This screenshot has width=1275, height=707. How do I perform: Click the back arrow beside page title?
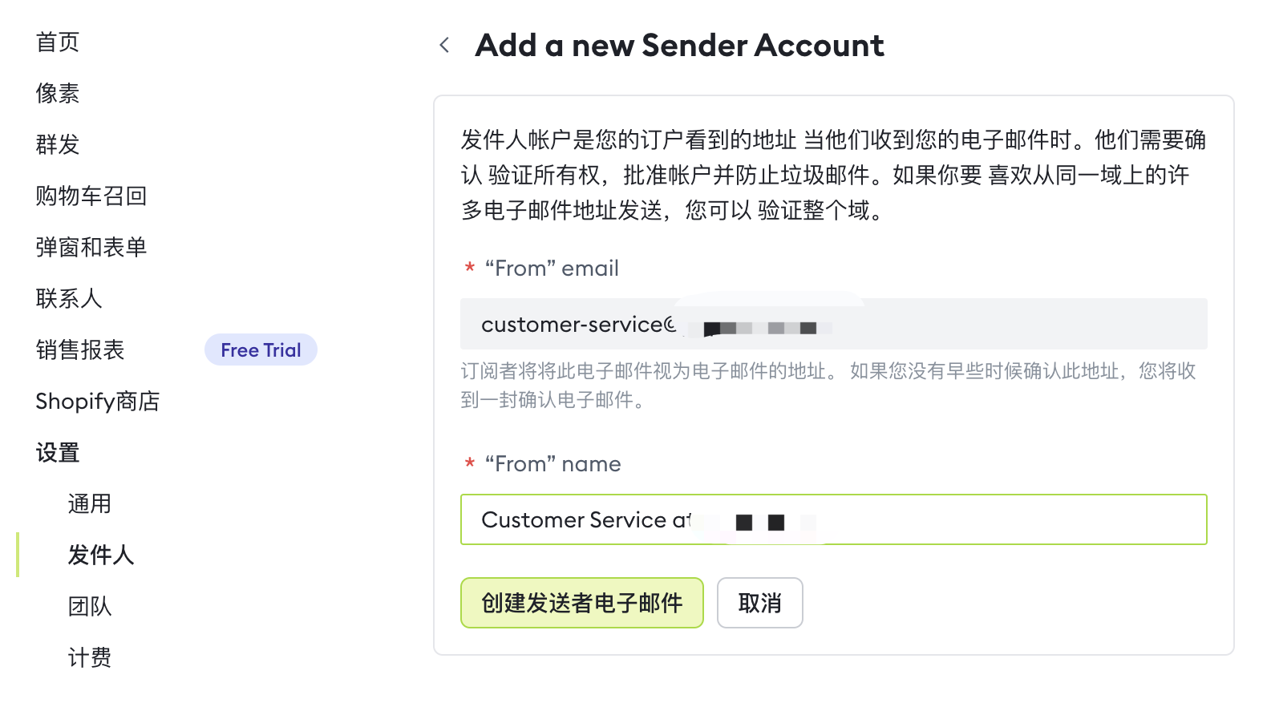coord(444,46)
